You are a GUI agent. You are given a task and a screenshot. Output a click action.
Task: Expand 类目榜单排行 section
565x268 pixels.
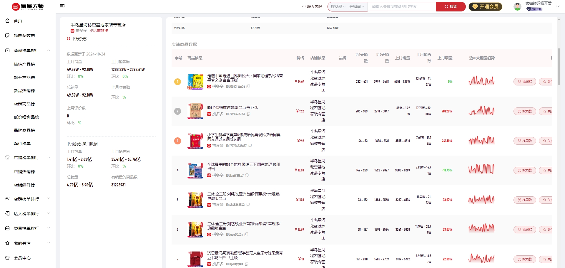49,228
